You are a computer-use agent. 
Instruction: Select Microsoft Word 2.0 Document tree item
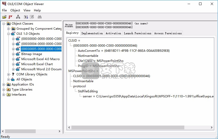41,69
